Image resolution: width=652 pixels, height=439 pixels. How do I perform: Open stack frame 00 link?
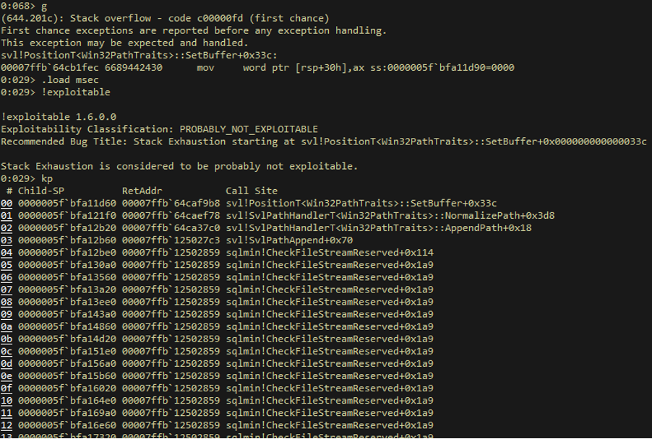pyautogui.click(x=7, y=204)
